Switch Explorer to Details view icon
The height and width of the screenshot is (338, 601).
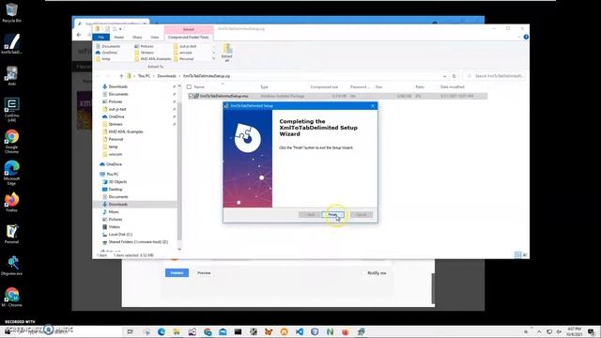(x=517, y=254)
